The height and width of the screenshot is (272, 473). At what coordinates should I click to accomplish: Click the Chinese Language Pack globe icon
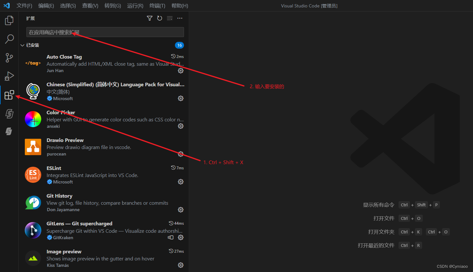(33, 91)
